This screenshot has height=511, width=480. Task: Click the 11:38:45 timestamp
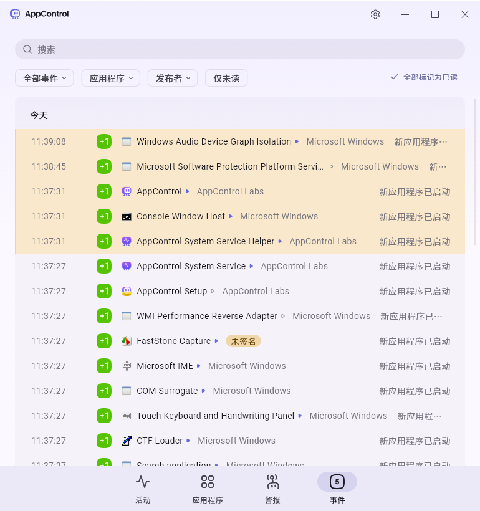49,166
